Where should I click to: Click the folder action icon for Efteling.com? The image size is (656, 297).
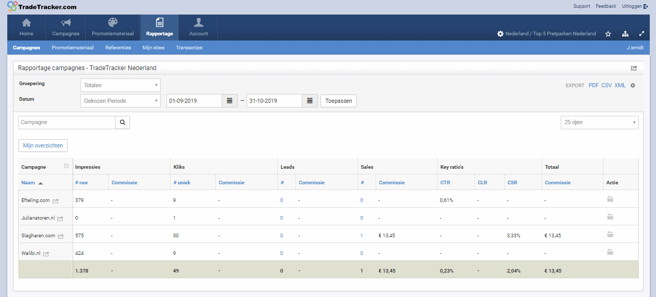point(610,199)
